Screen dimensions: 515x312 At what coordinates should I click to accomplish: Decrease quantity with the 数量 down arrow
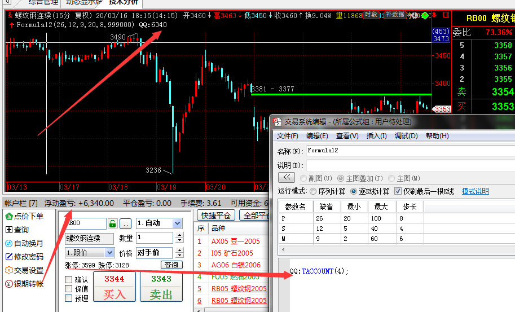(x=179, y=240)
